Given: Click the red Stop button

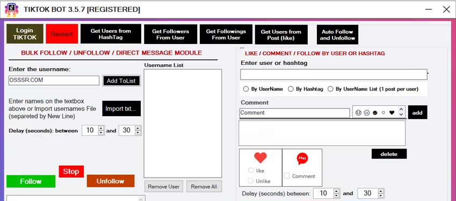Looking at the screenshot, I should (x=71, y=172).
